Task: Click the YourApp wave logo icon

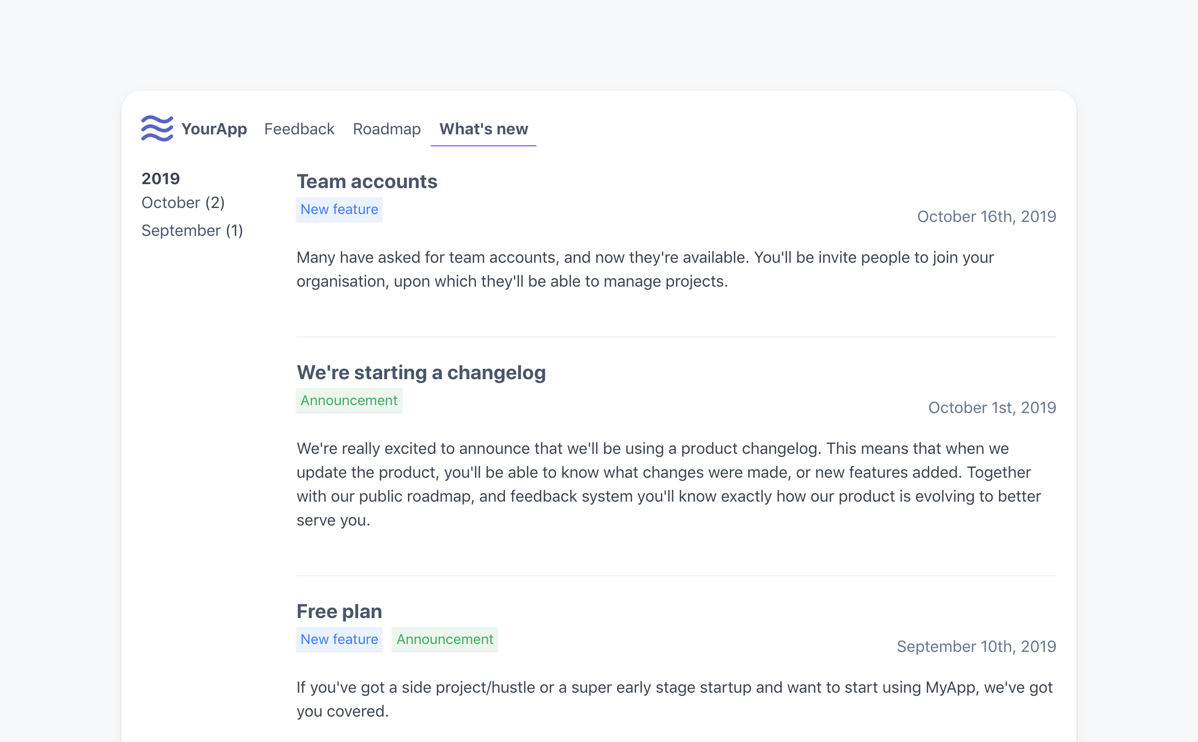Action: (x=157, y=129)
